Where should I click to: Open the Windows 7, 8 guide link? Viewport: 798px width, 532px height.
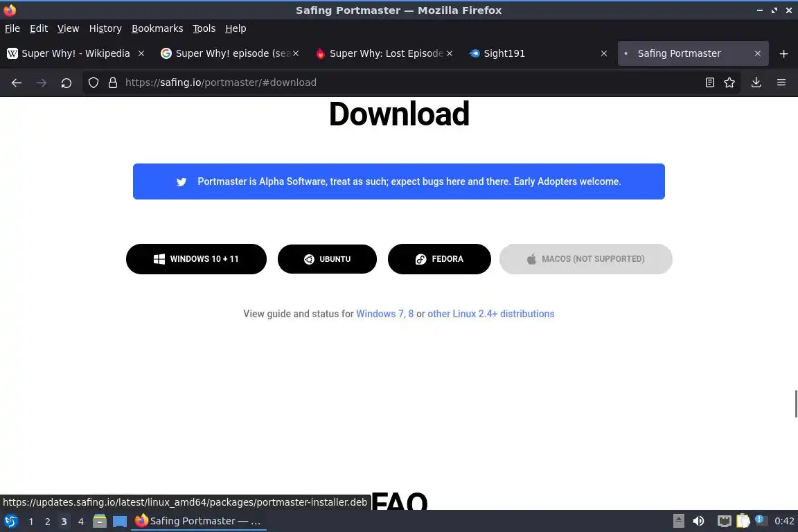(384, 314)
